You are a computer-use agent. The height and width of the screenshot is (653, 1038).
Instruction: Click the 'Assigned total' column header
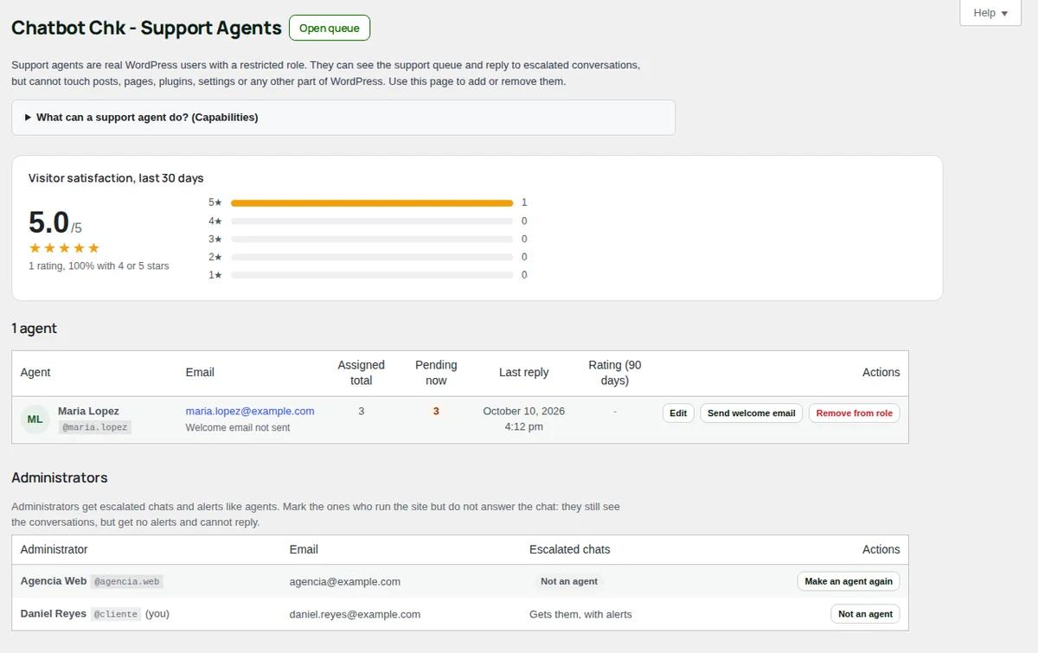361,373
